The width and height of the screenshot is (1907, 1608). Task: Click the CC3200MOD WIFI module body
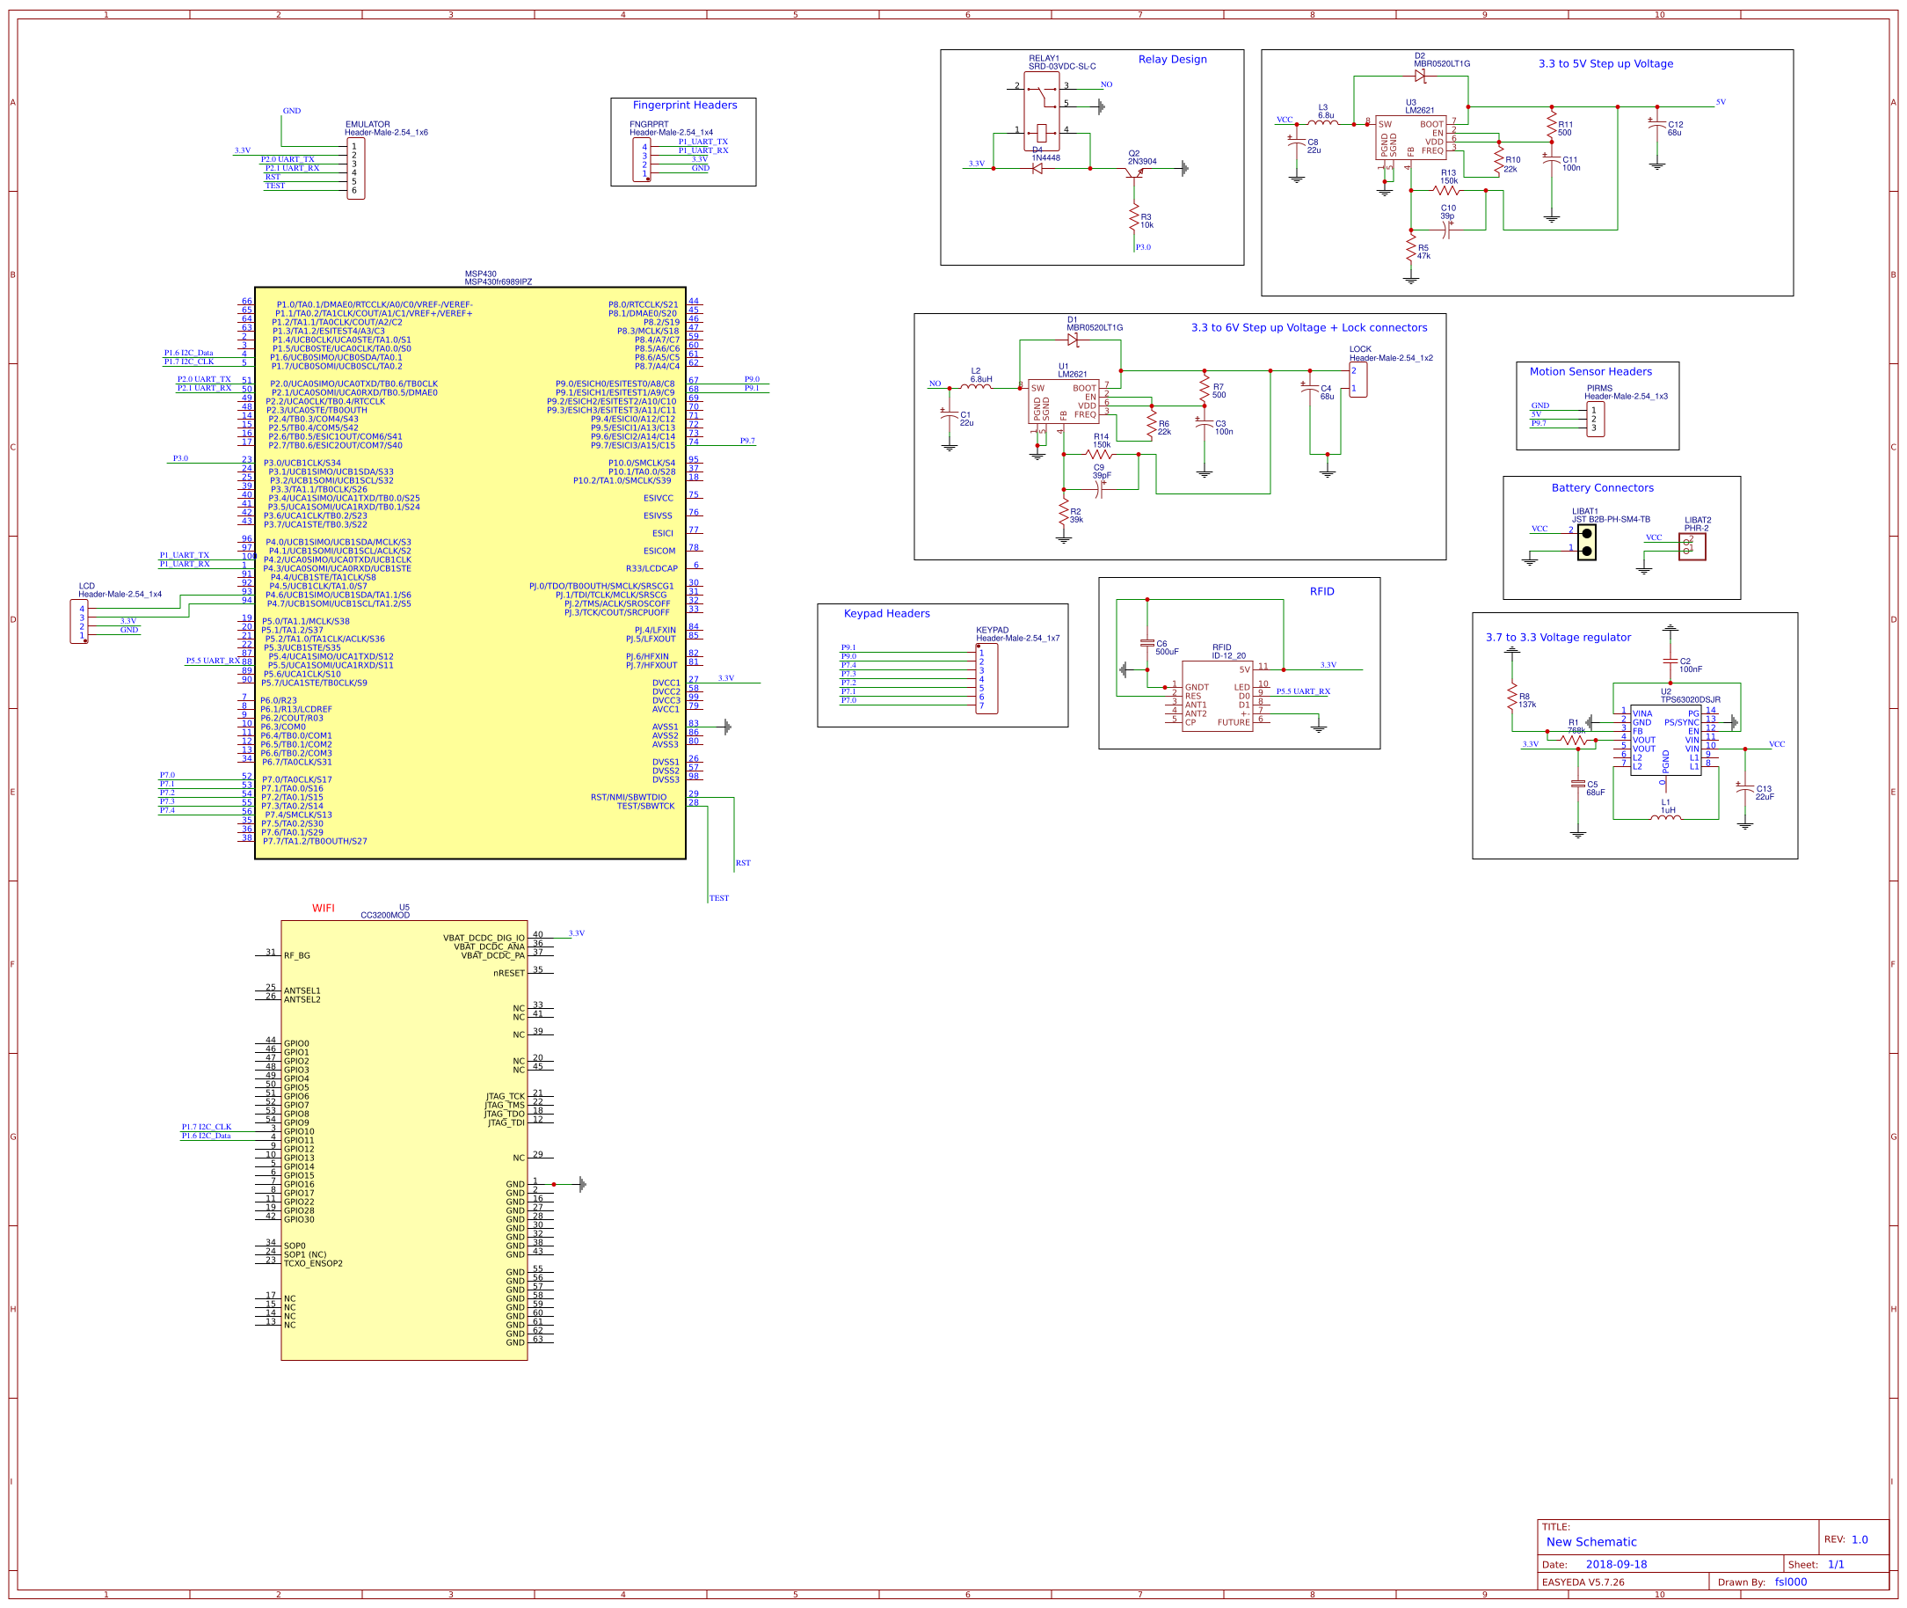(x=404, y=1139)
